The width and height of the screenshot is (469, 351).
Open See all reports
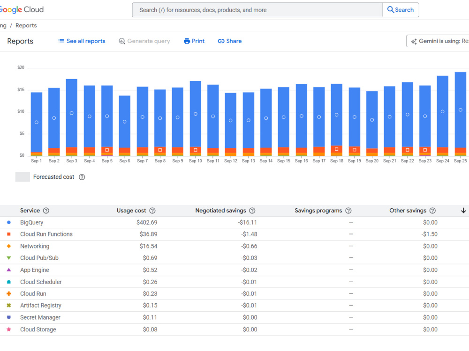(x=82, y=41)
